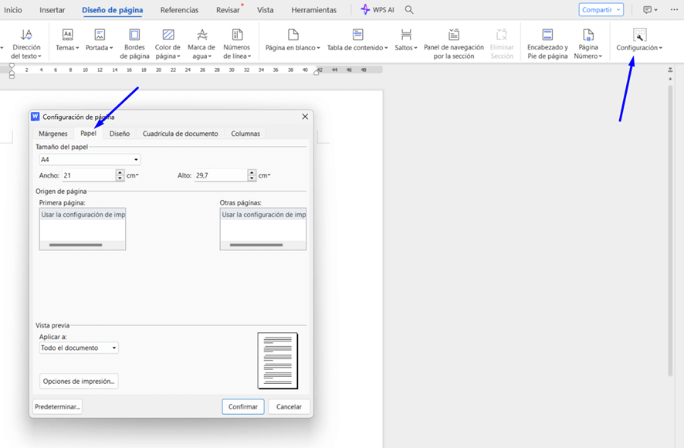Click the WPS AI icon
This screenshot has width=684, height=448.
[366, 10]
